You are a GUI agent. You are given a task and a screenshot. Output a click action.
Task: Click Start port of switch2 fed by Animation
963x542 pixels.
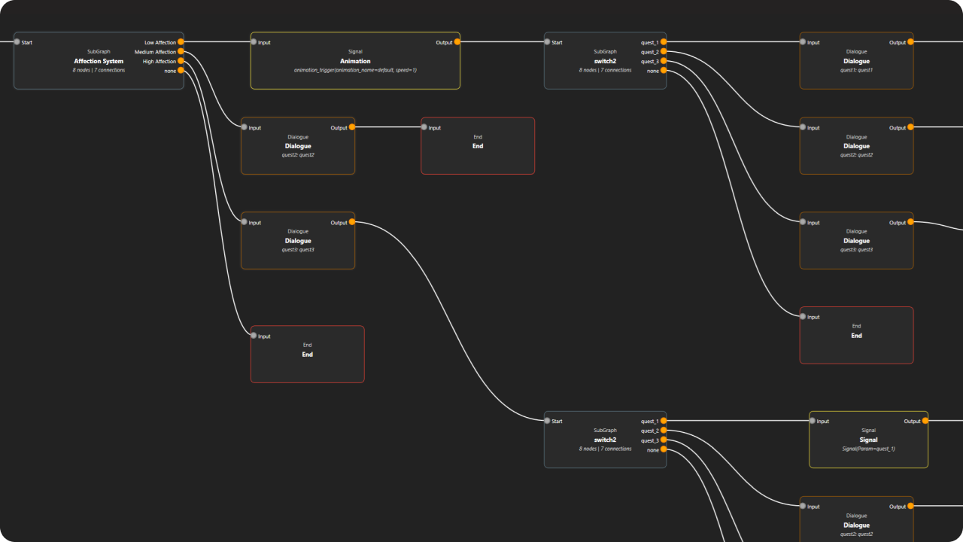(x=547, y=42)
